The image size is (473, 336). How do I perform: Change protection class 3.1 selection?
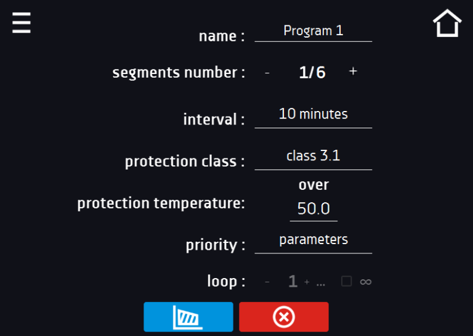click(x=313, y=157)
